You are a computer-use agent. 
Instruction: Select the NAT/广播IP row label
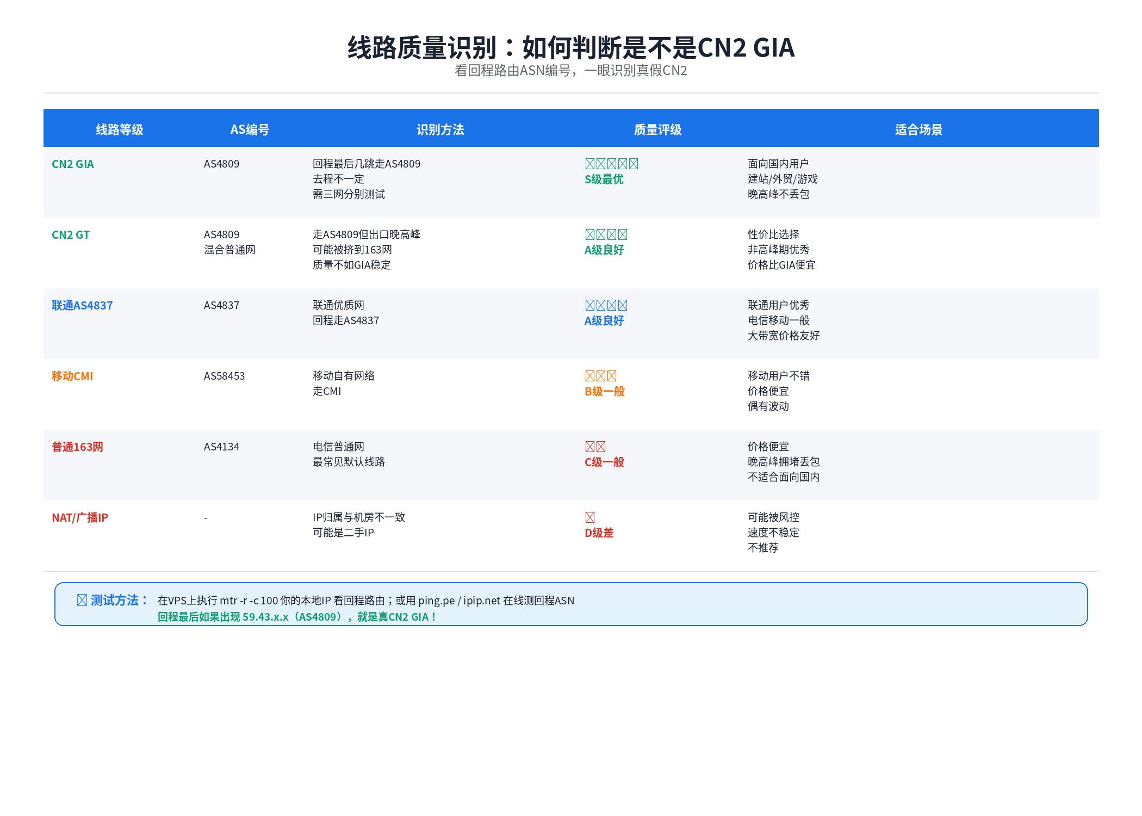pos(80,517)
